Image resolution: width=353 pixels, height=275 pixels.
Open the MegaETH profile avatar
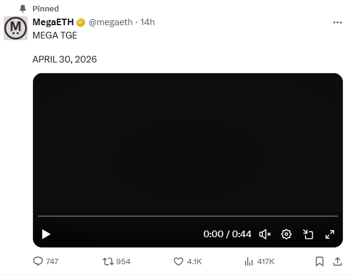tap(16, 28)
